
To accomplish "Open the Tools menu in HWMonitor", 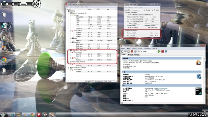I will pos(82,7).
